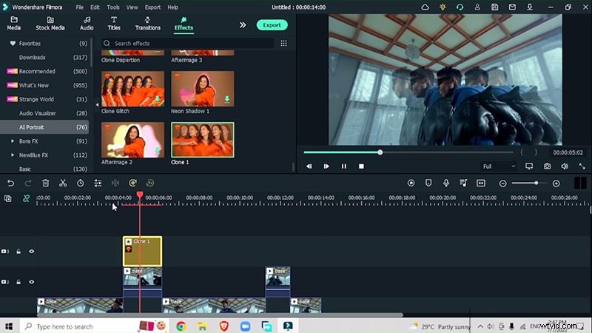The width and height of the screenshot is (592, 333).
Task: Stop preview playback
Action: pyautogui.click(x=361, y=166)
